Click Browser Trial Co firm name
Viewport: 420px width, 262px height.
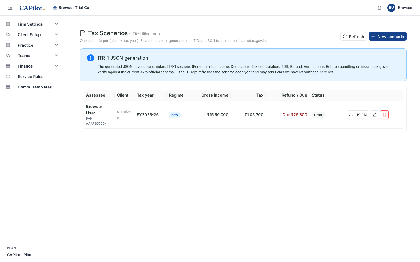tap(74, 8)
